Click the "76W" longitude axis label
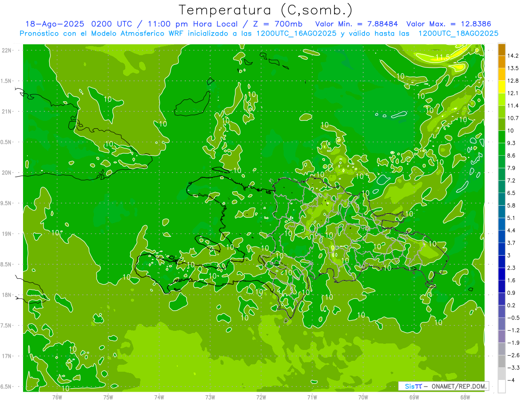 coord(57,397)
